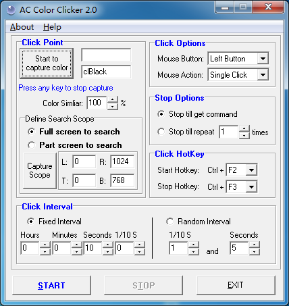Viewport: 289px width, 306px height.
Task: Increase the fixed interval Hours spinner
Action: click(x=45, y=245)
